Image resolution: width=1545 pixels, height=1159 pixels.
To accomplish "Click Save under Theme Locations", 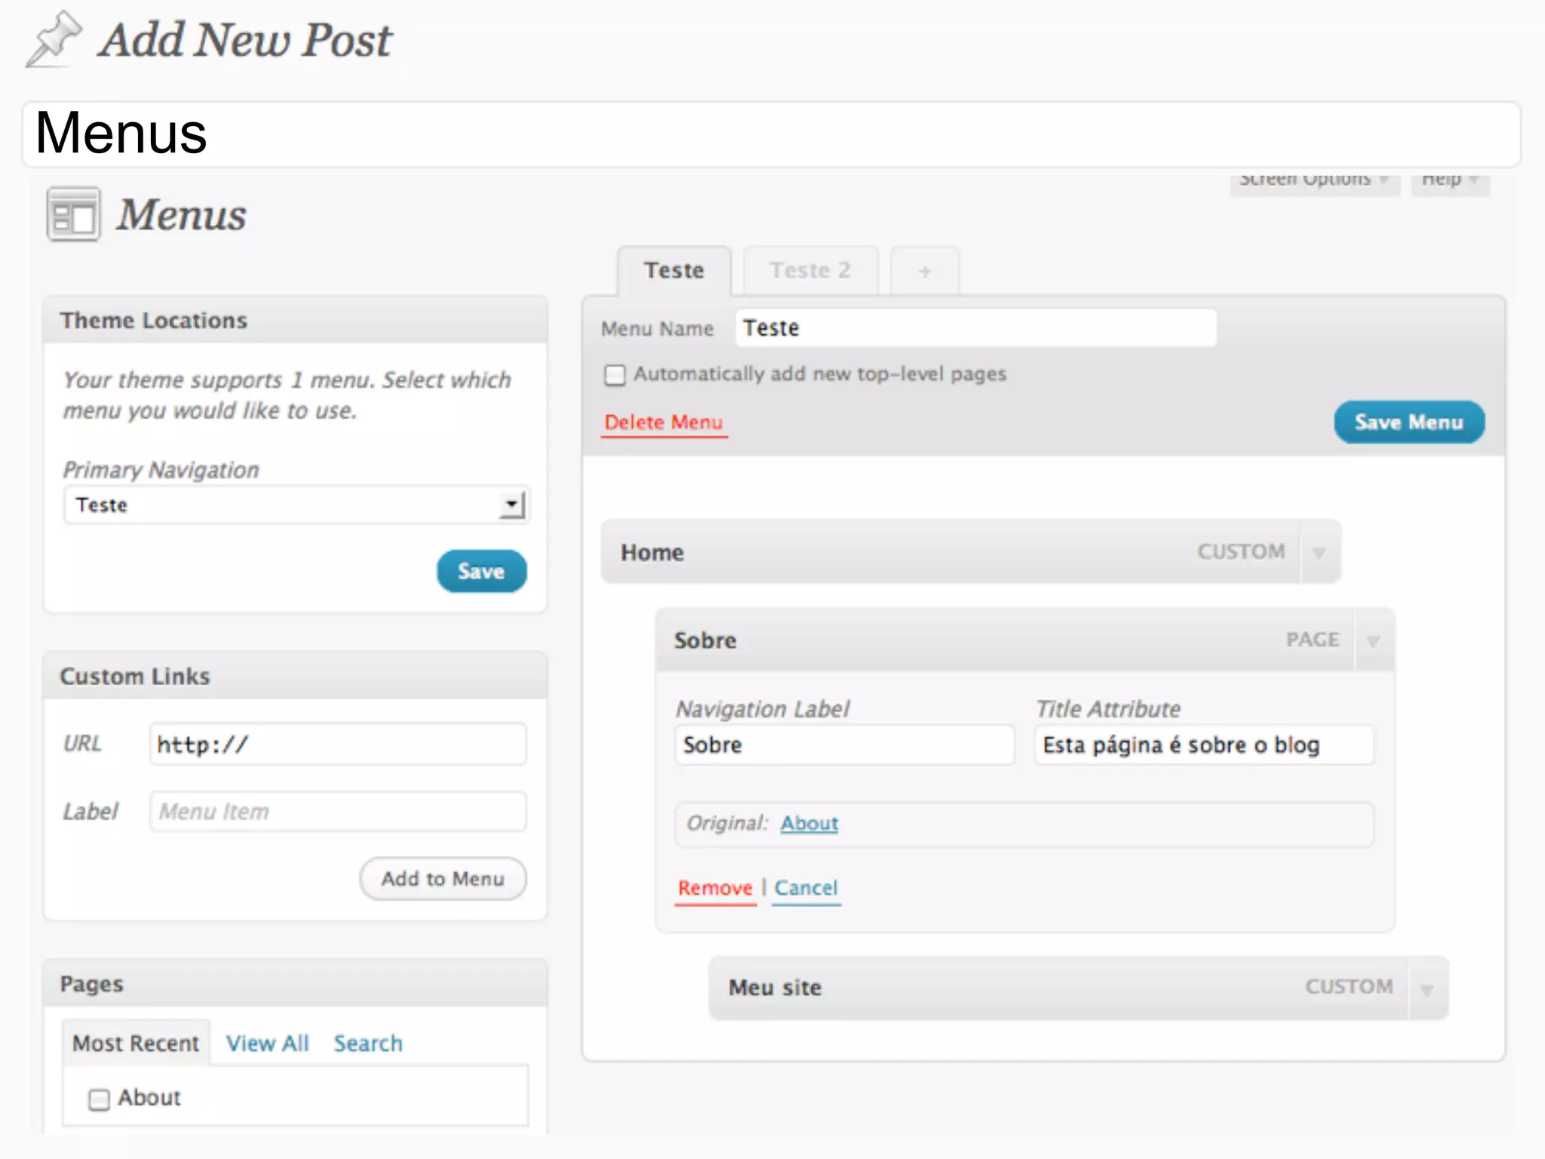I will 481,571.
